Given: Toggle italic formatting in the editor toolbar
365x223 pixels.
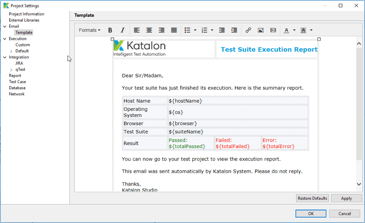Looking at the screenshot, I should pyautogui.click(x=122, y=30).
